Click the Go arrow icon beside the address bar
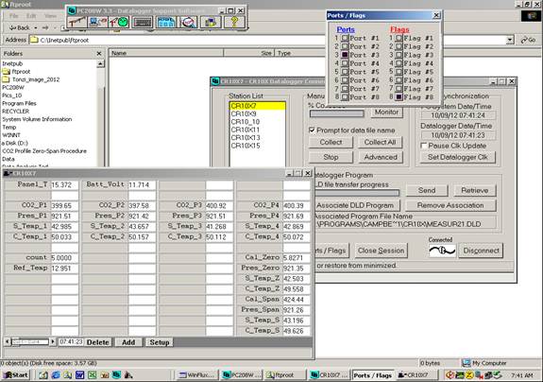This screenshot has height=382, width=543. pos(524,40)
